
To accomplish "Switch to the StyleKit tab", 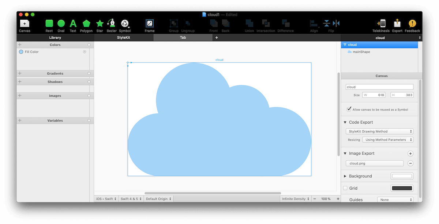I will [x=124, y=38].
